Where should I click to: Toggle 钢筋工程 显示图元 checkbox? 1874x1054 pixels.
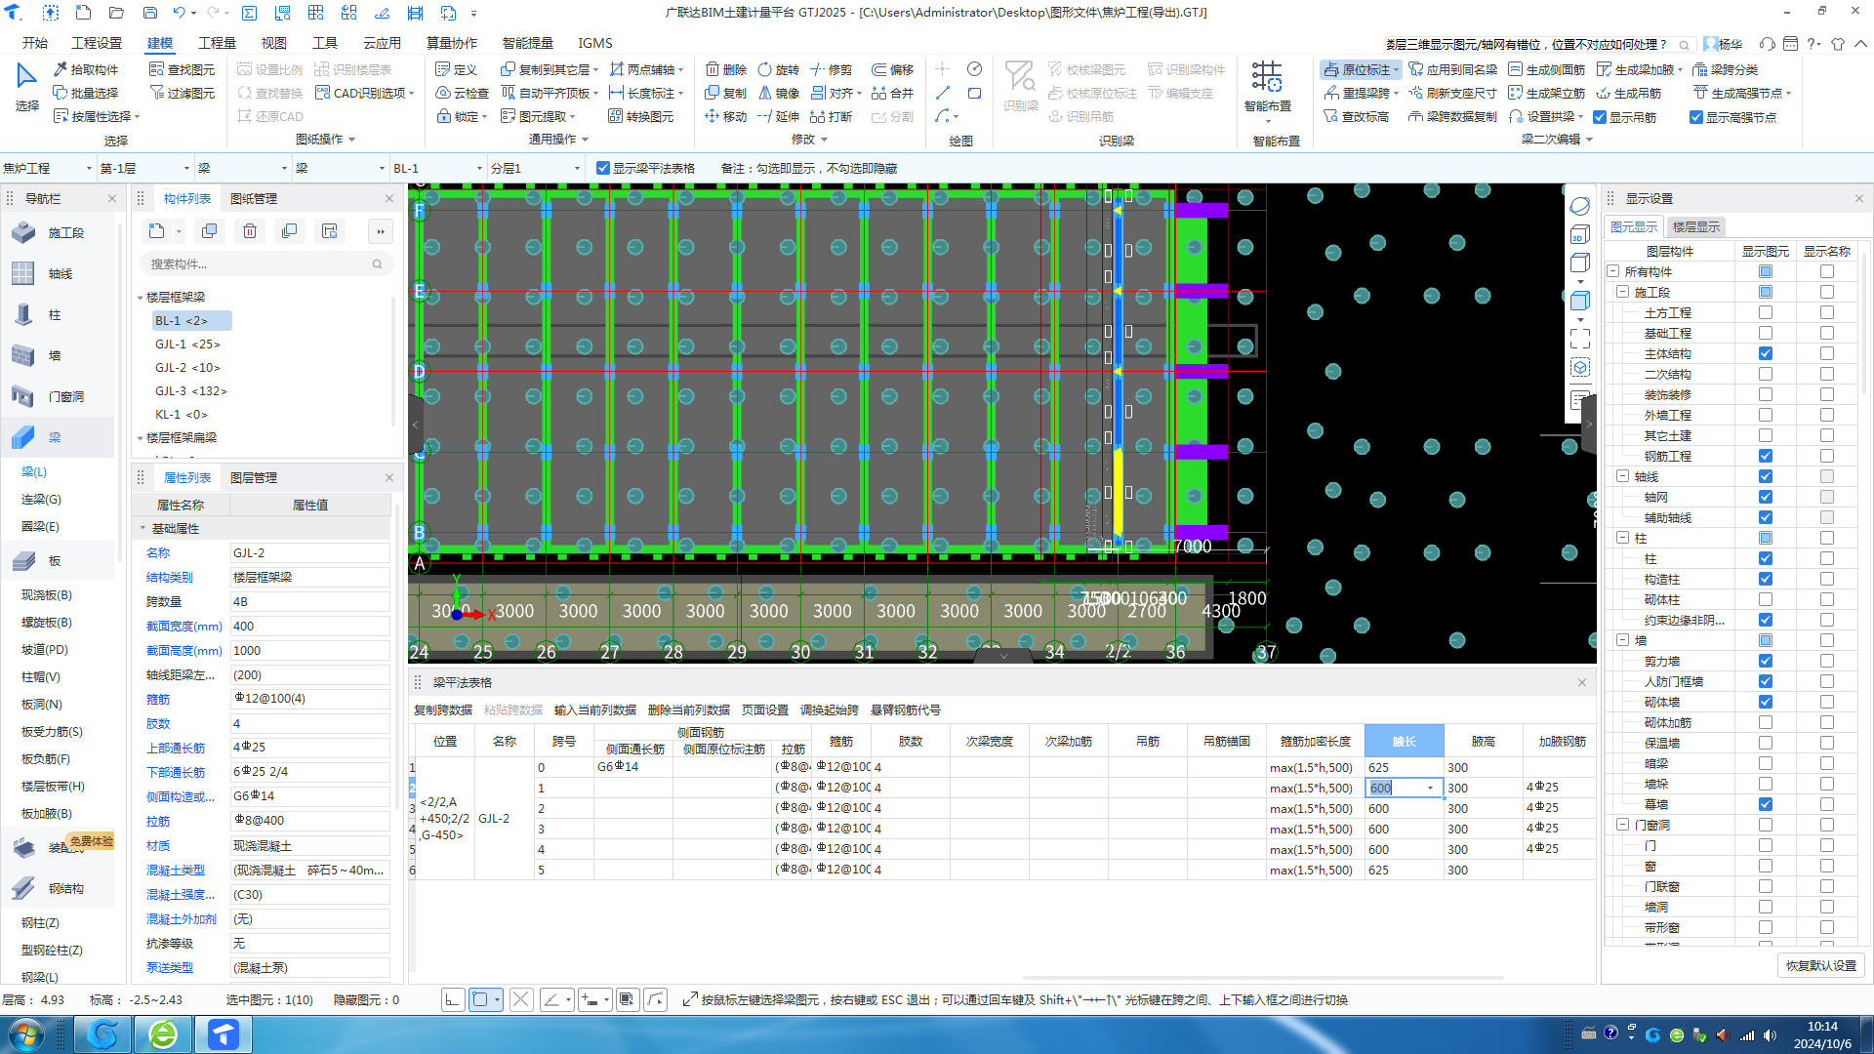tap(1766, 456)
